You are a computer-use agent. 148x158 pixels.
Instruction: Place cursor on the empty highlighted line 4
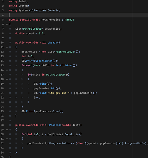(x=78, y=15)
